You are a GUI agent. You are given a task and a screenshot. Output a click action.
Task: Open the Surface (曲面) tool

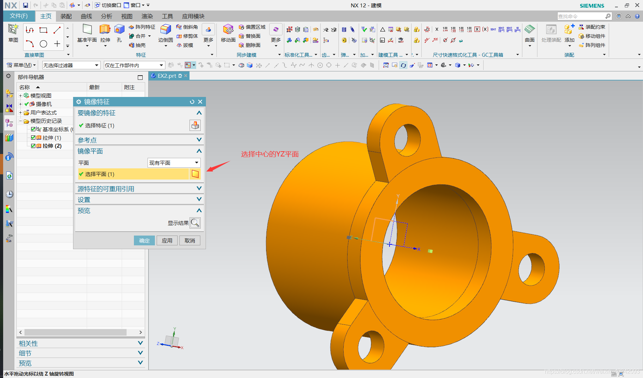point(530,33)
